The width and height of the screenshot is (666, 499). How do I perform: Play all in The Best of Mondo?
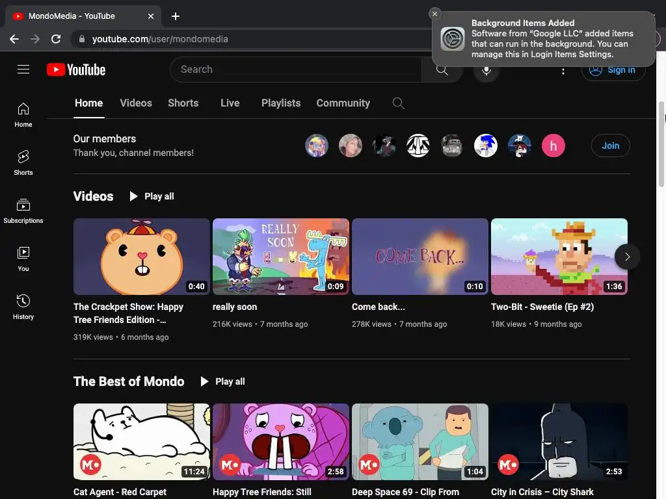(x=223, y=381)
